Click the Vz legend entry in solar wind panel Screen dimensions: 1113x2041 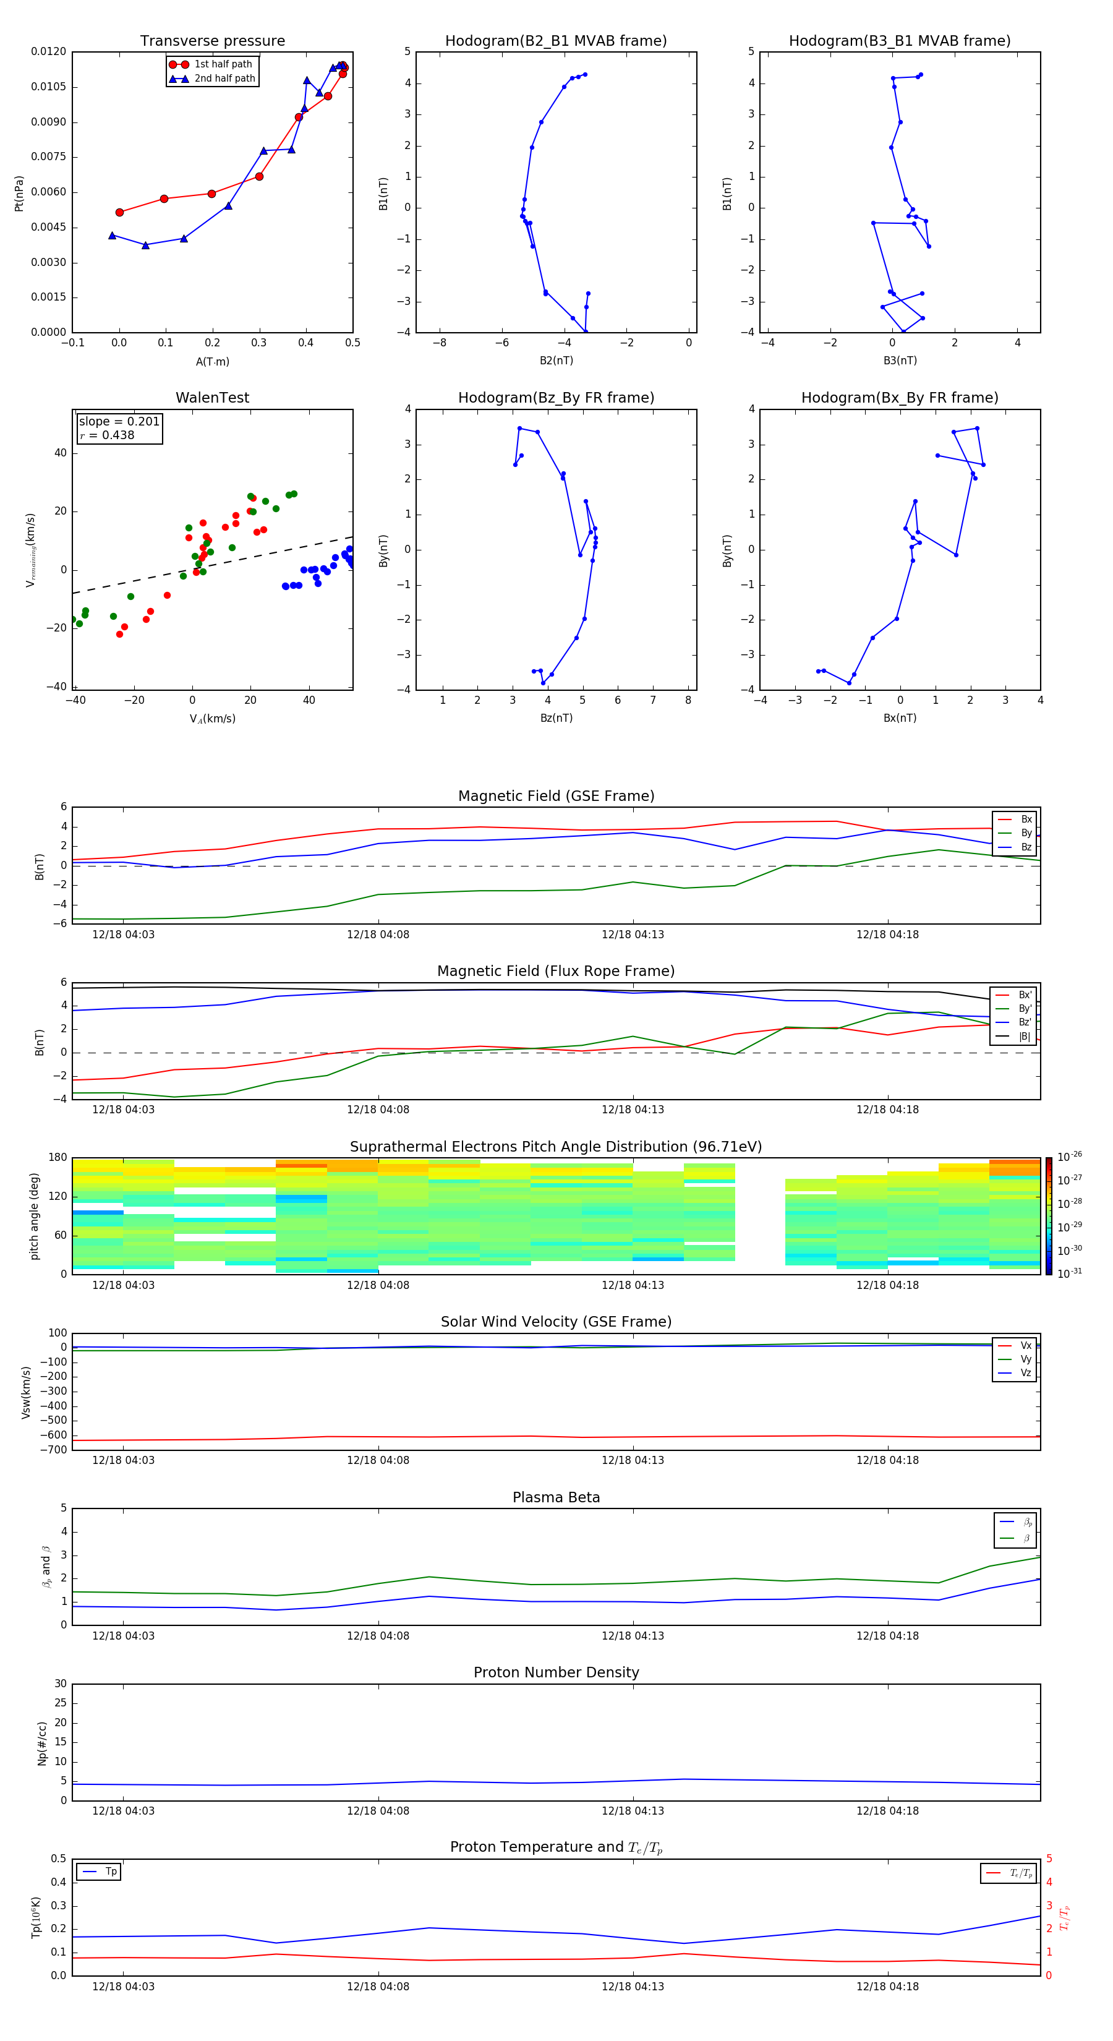(1015, 1373)
